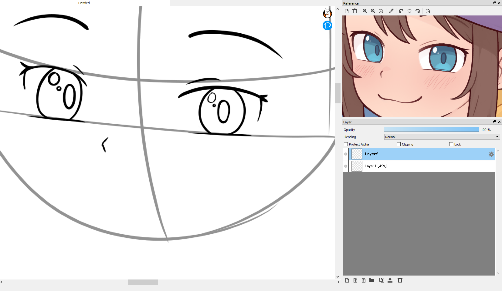Screen dimensions: 502x291
Task: Zoom out of the reference image
Action: pos(373,11)
